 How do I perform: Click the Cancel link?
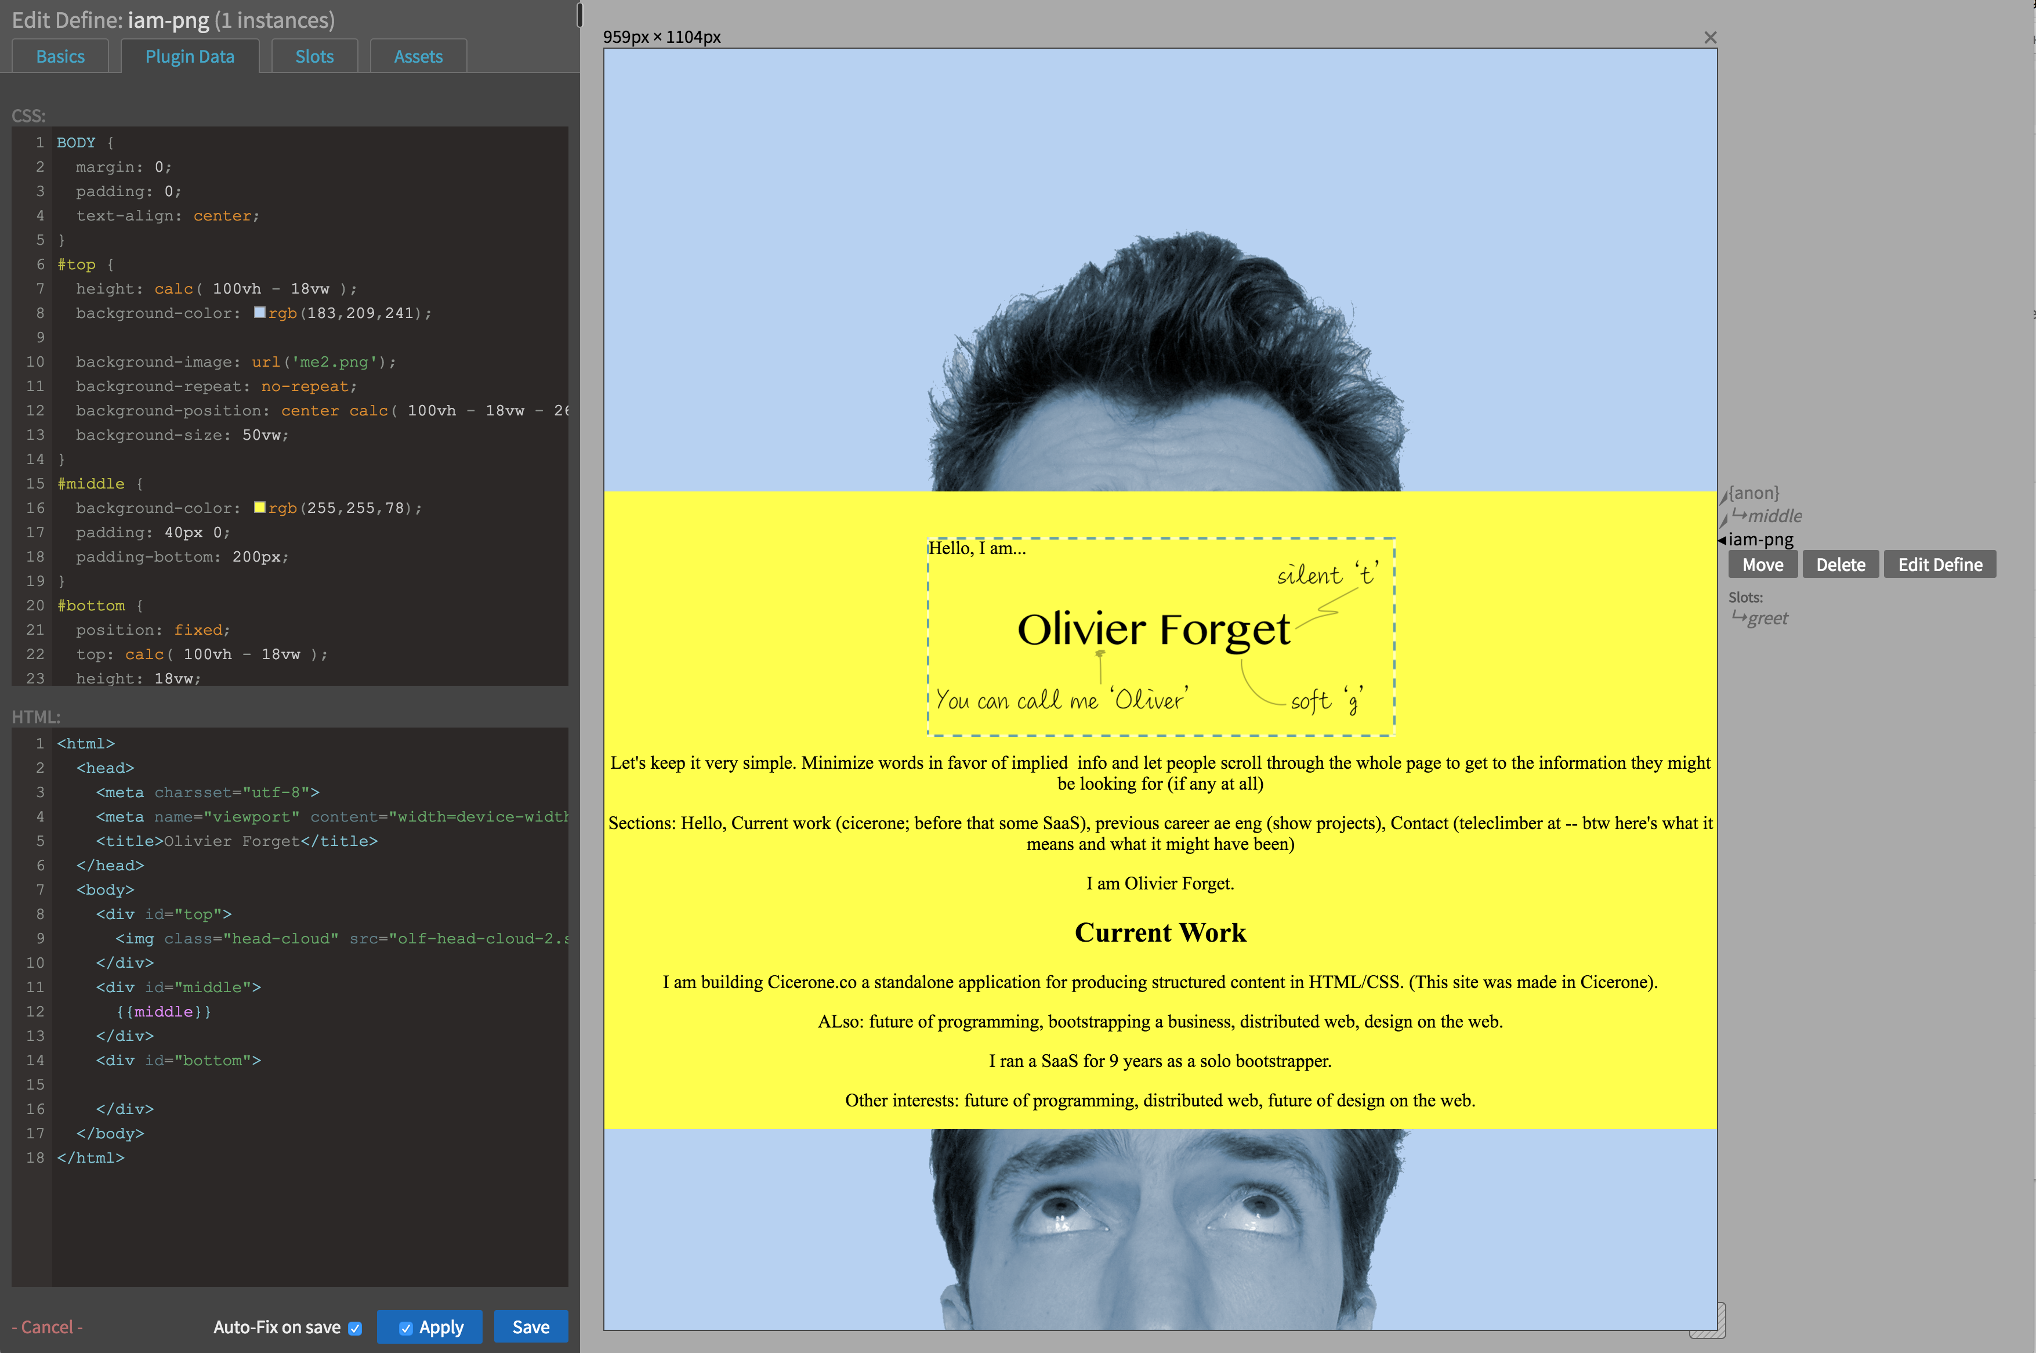pyautogui.click(x=48, y=1327)
